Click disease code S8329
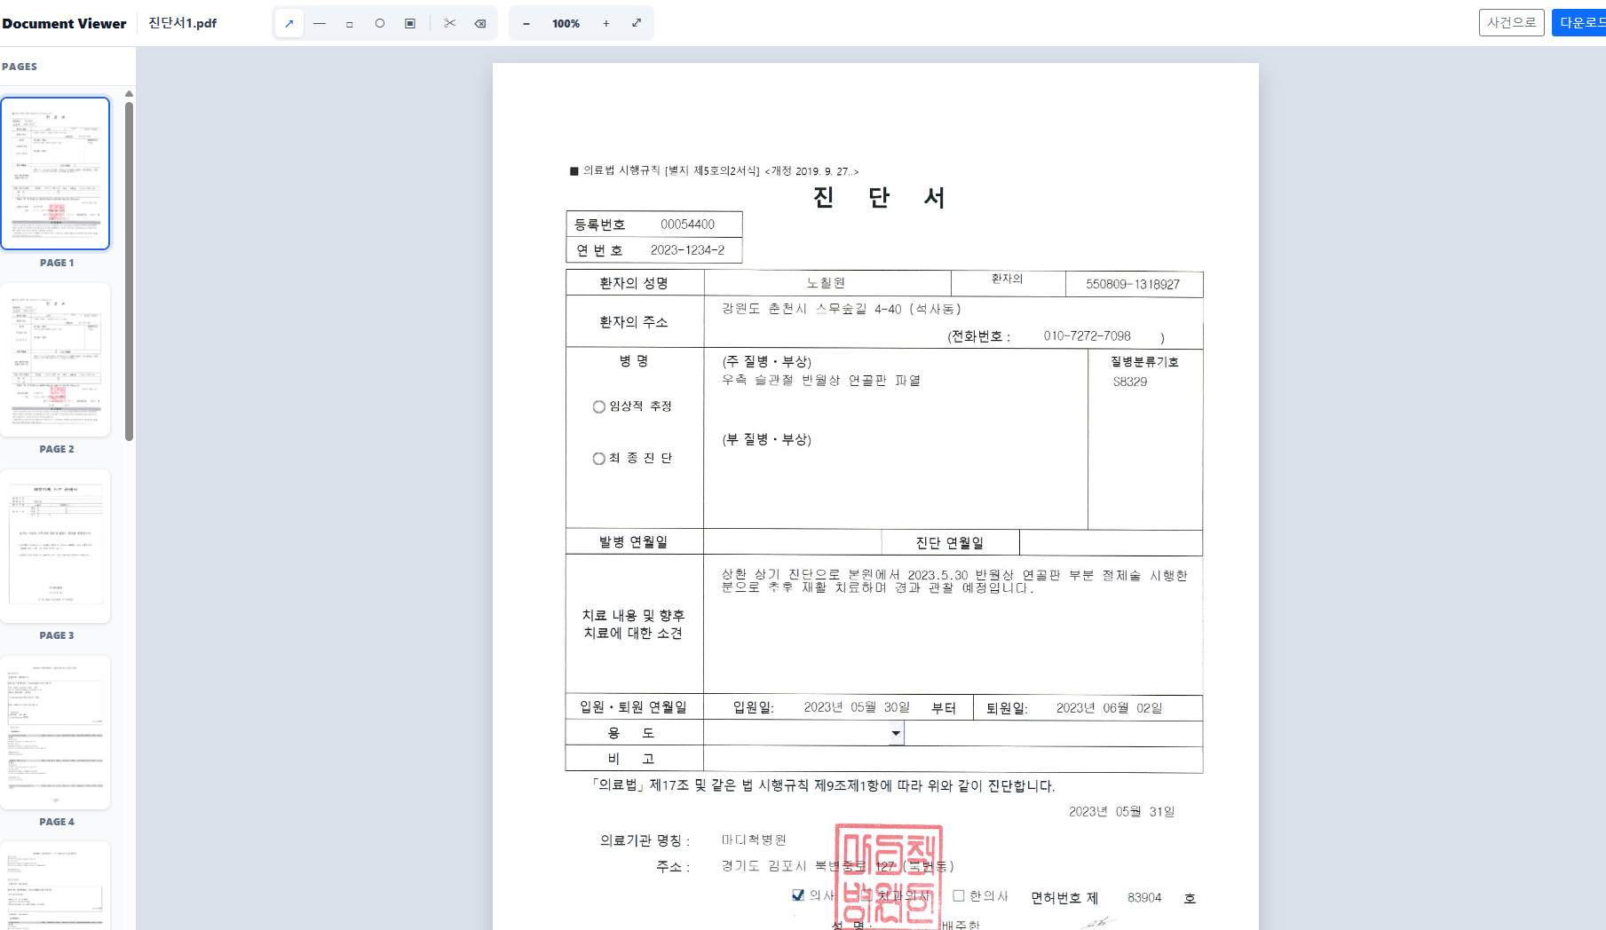Screen dimensions: 1606x930 1129,382
